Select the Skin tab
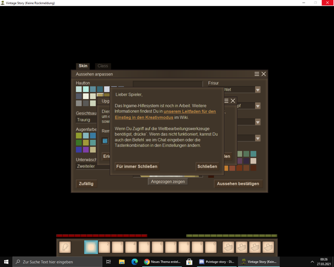334x267 pixels. [82, 66]
